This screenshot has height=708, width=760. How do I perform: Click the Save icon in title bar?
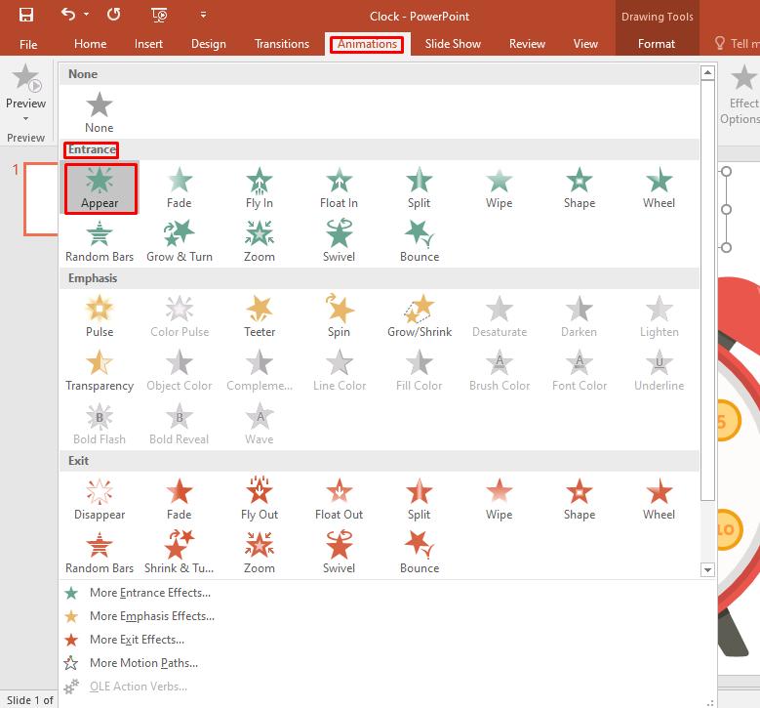26,15
